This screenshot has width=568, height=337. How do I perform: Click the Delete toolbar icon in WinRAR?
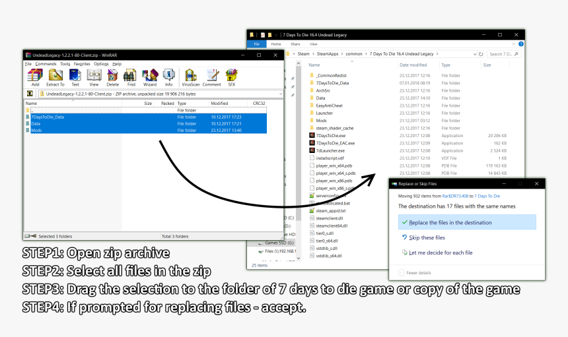pyautogui.click(x=113, y=77)
